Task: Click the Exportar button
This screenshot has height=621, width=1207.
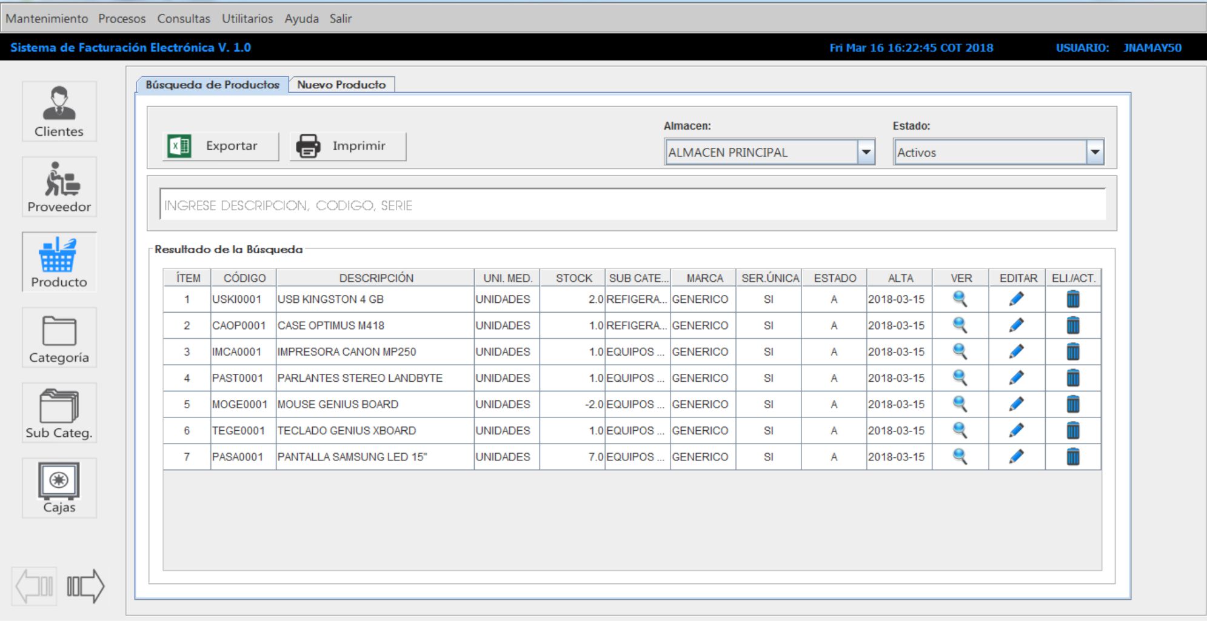Action: click(221, 146)
